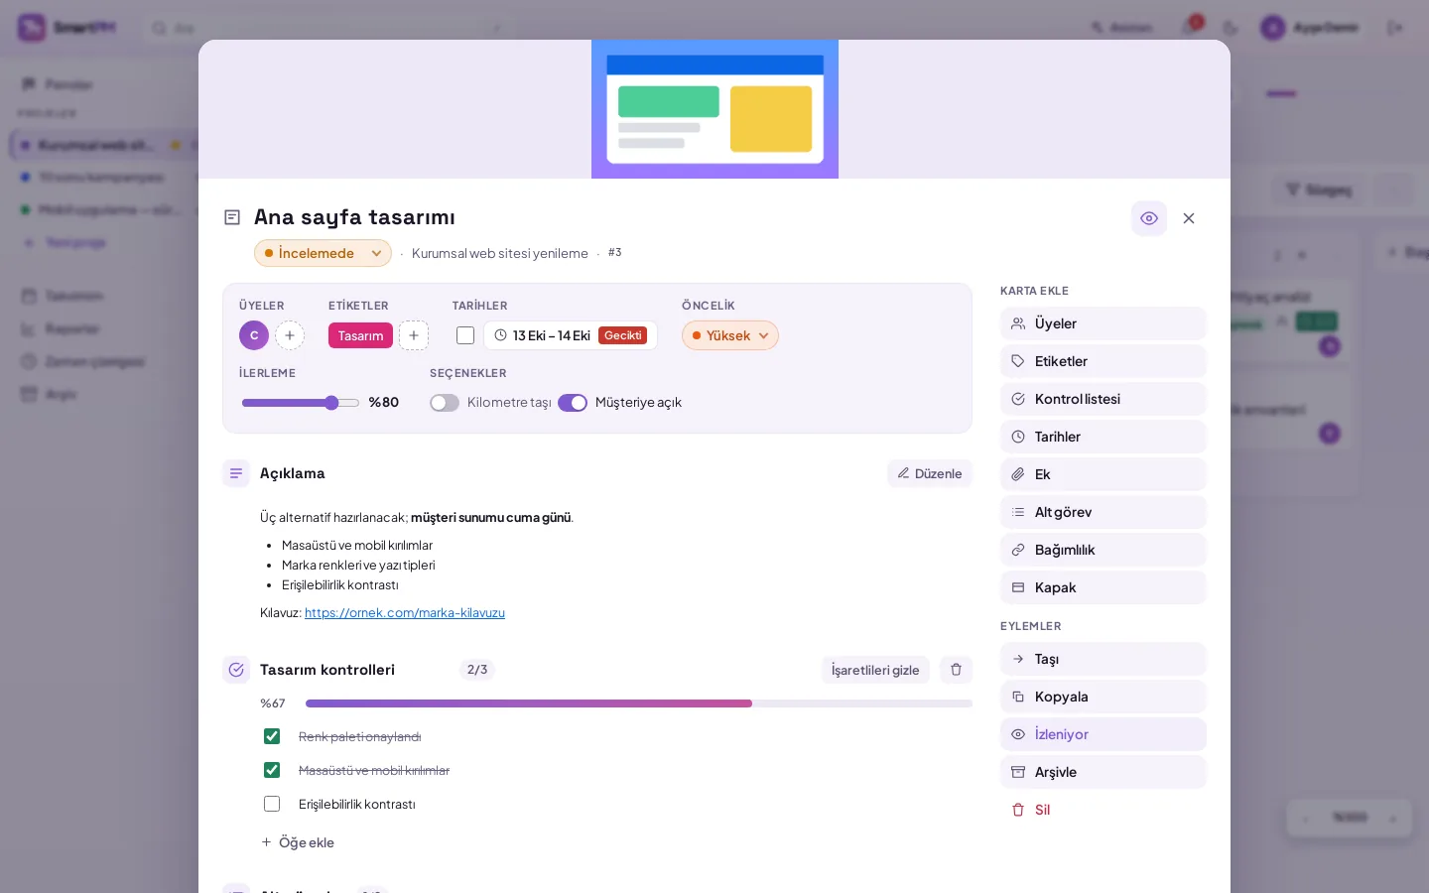
Task: Uncheck Renk paleti onaylandı item
Action: [x=272, y=736]
